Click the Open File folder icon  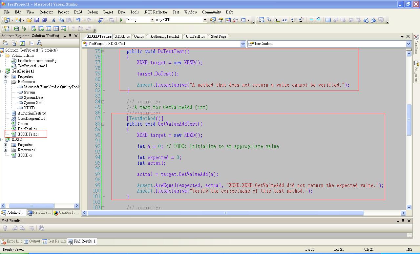(29, 20)
